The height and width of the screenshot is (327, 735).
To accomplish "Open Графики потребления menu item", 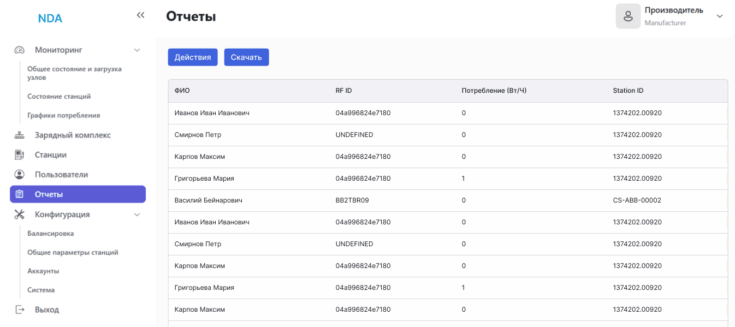I will 63,116.
